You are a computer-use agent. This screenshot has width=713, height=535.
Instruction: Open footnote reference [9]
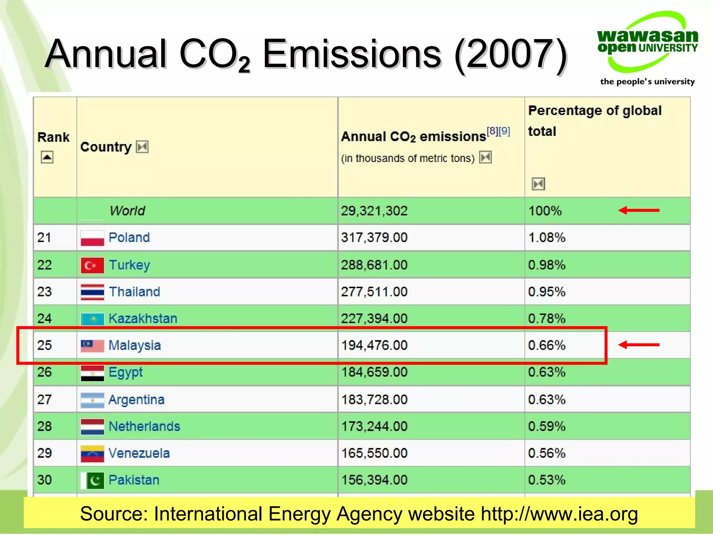coord(504,131)
